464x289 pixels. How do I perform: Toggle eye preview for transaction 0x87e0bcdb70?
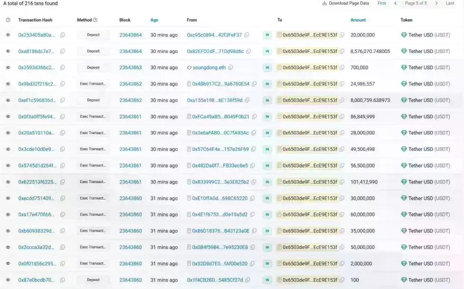8,280
